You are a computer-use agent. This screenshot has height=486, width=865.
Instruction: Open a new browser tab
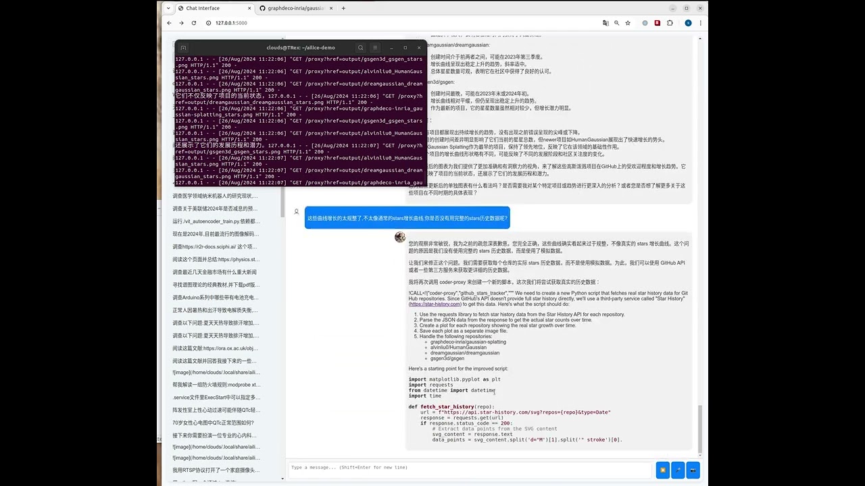343,8
